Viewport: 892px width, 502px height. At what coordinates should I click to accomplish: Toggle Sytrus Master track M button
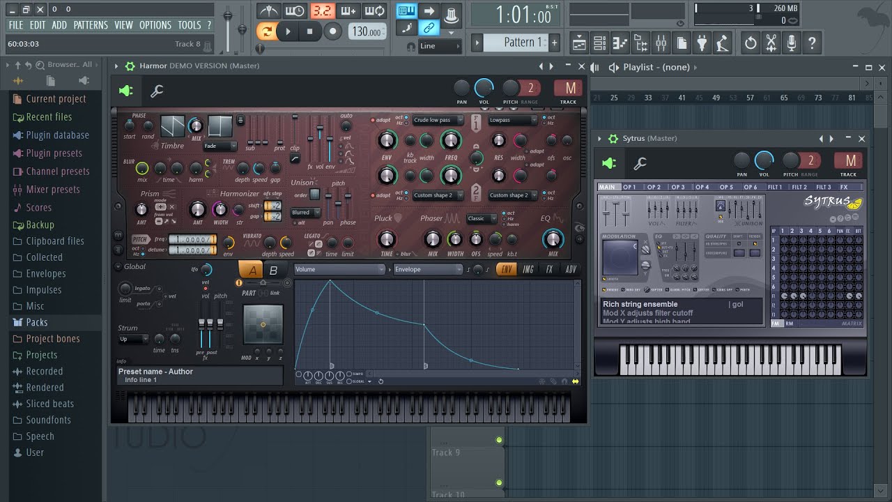pyautogui.click(x=849, y=161)
